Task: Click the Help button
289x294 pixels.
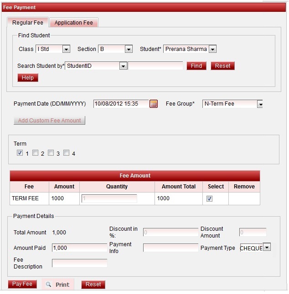Action: pyautogui.click(x=28, y=78)
